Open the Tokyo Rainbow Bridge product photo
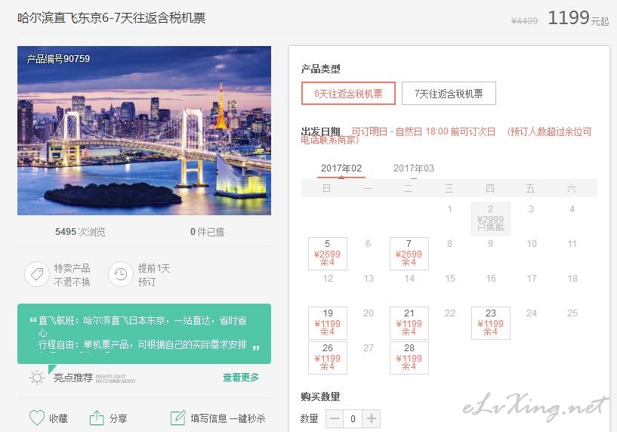This screenshot has width=617, height=432. (x=144, y=131)
